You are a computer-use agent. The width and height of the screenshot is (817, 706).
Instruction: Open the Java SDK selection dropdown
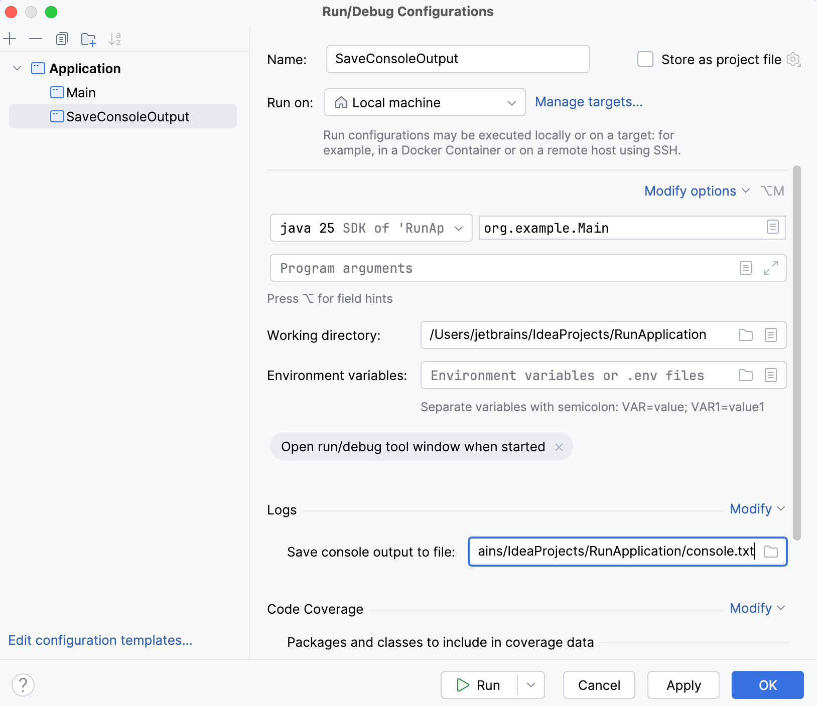point(371,228)
